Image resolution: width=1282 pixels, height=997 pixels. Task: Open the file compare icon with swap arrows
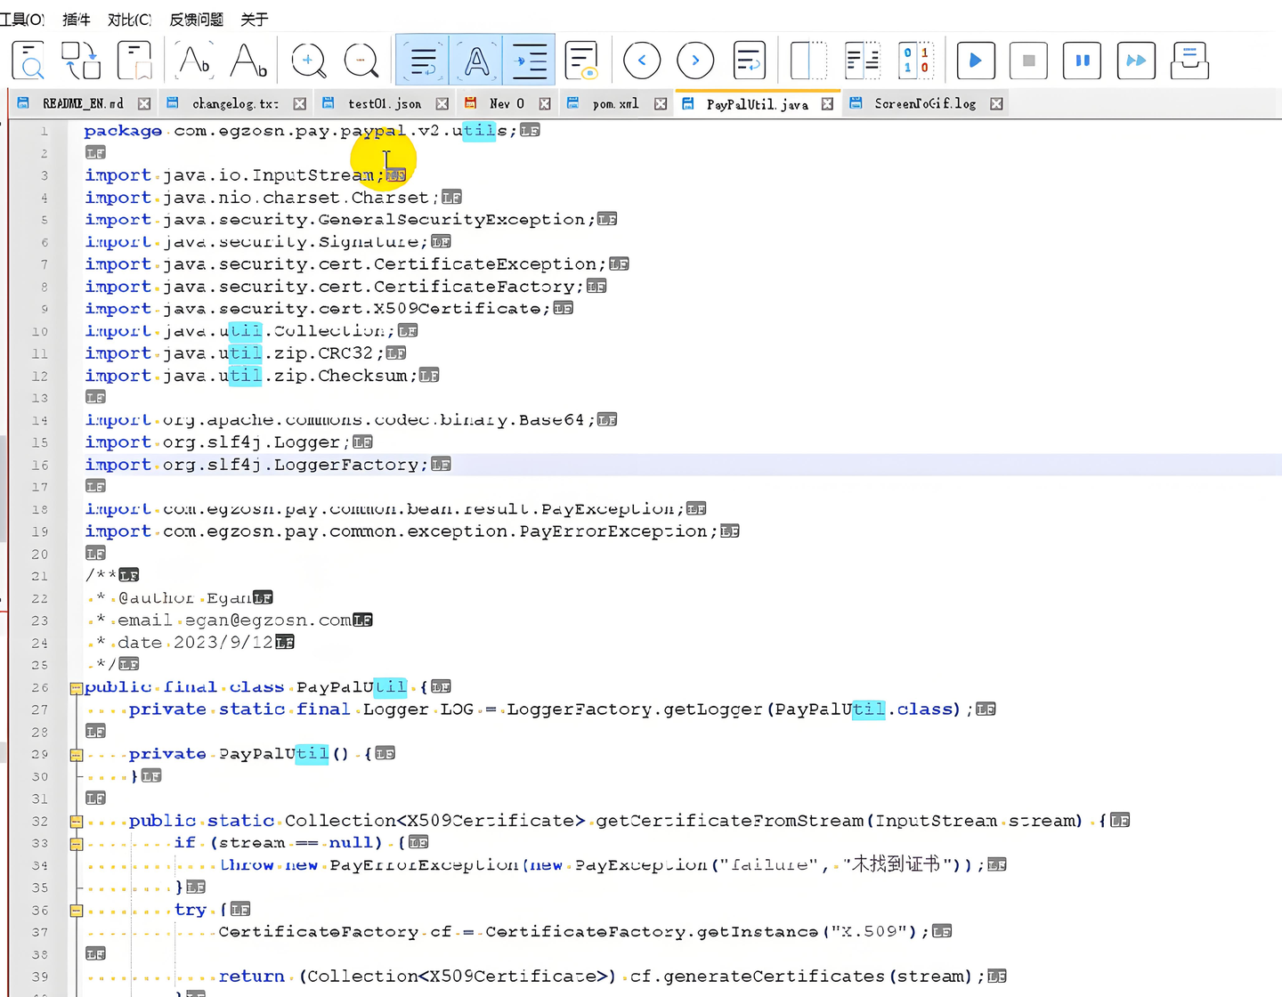coord(80,61)
